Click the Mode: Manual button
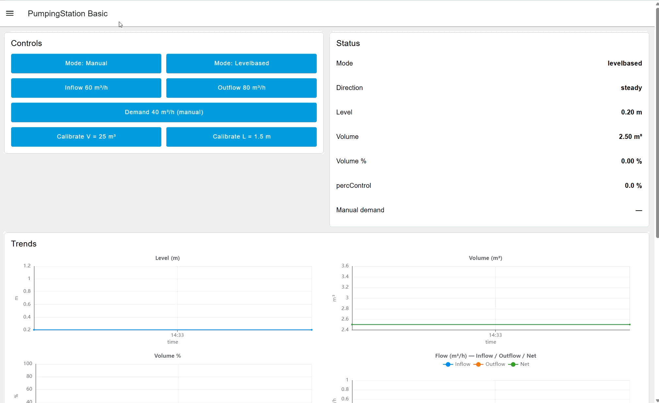659x403 pixels. click(x=86, y=63)
